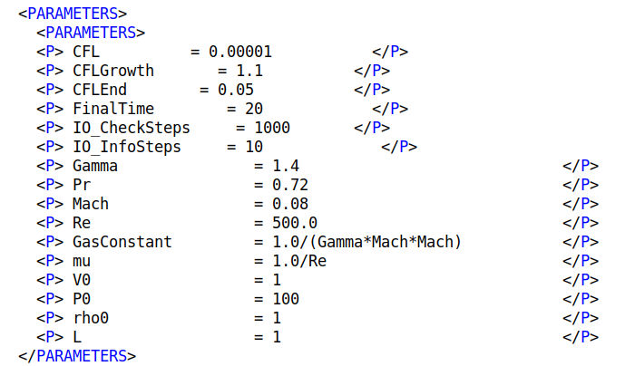Click on the V0 parameter name
635x366 pixels.
pos(82,280)
